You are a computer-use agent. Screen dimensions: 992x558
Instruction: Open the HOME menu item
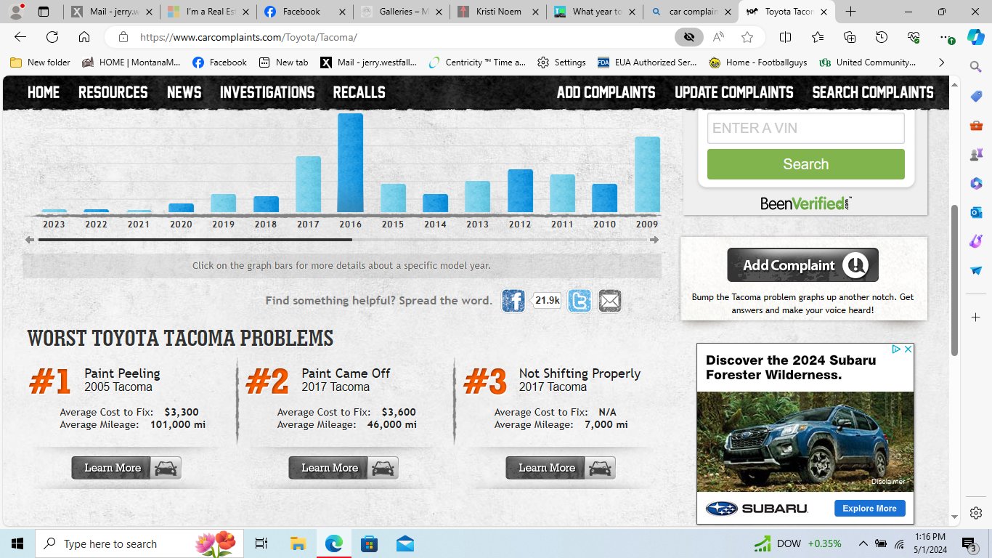pyautogui.click(x=44, y=92)
